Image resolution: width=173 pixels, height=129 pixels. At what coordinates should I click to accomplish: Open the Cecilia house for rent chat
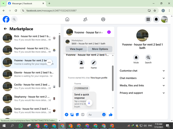(29, 86)
